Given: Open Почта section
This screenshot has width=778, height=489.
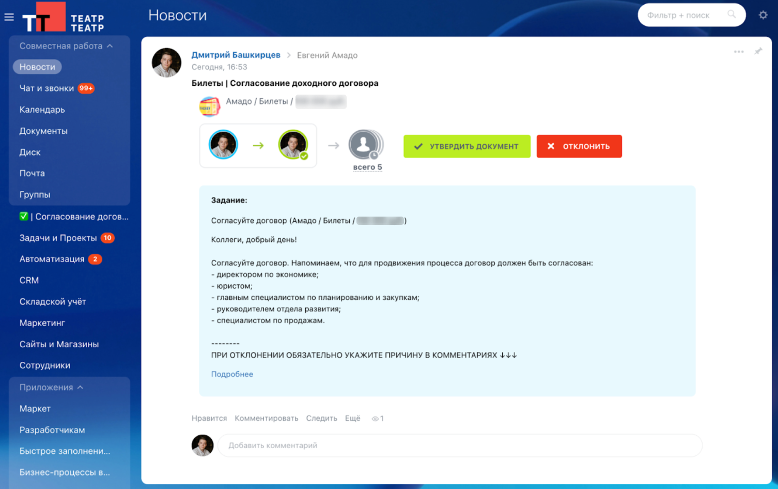Looking at the screenshot, I should point(32,173).
